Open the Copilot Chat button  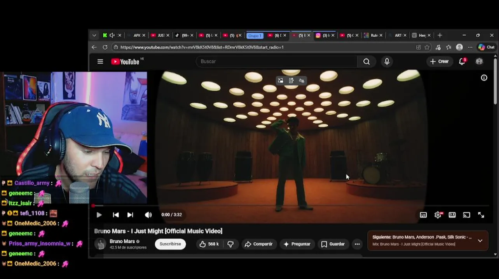[486, 47]
